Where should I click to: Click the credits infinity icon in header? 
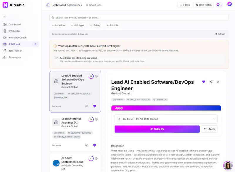[x=219, y=5]
